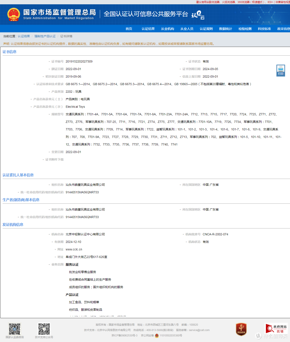Open the 数据统计 menu

pos(226,29)
